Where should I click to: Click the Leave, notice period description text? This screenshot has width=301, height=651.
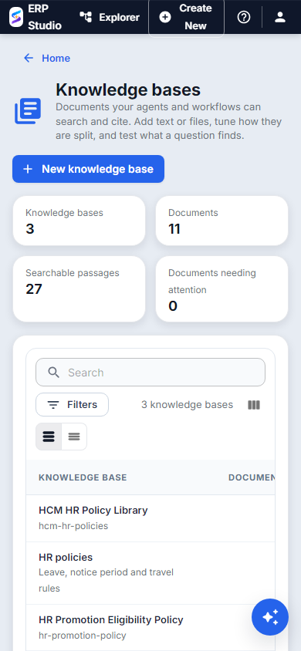106,580
